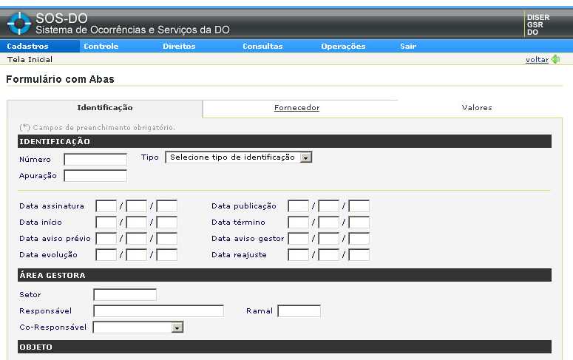Switch to the Valores tab
Image resolution: width=573 pixels, height=360 pixels.
coord(477,108)
